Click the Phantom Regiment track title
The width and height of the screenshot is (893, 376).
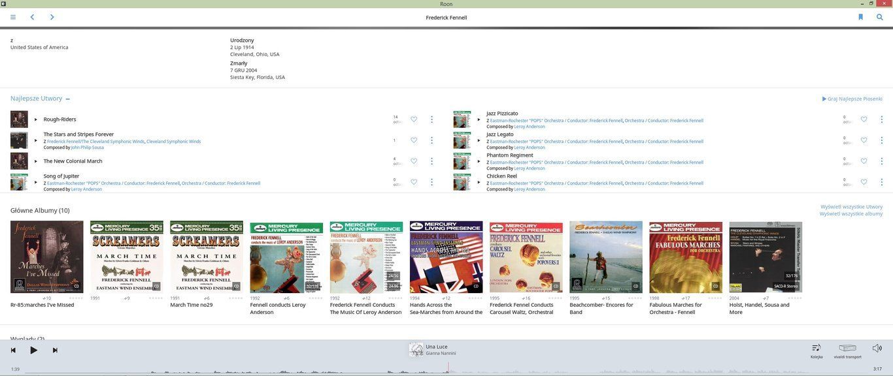[x=510, y=155]
